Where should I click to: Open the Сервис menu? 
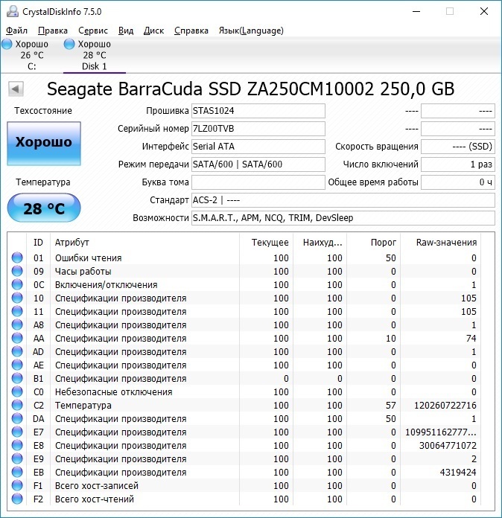[x=92, y=31]
